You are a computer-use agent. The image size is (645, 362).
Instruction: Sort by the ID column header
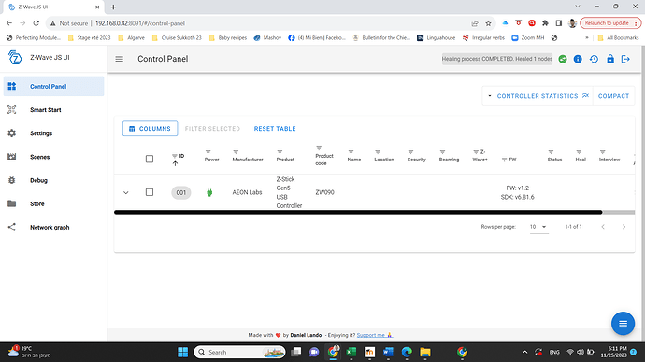click(181, 156)
